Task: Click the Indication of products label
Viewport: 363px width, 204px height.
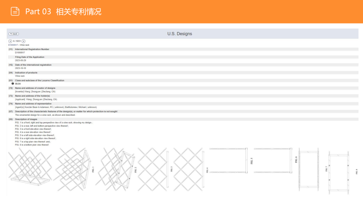Action: pyautogui.click(x=26, y=73)
